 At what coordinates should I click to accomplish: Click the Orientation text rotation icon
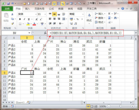[60, 23]
